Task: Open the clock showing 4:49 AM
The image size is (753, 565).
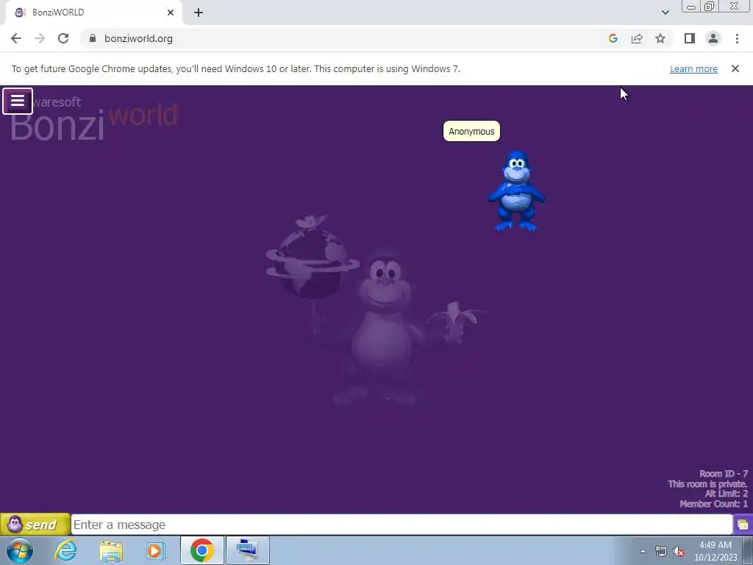Action: (x=715, y=551)
